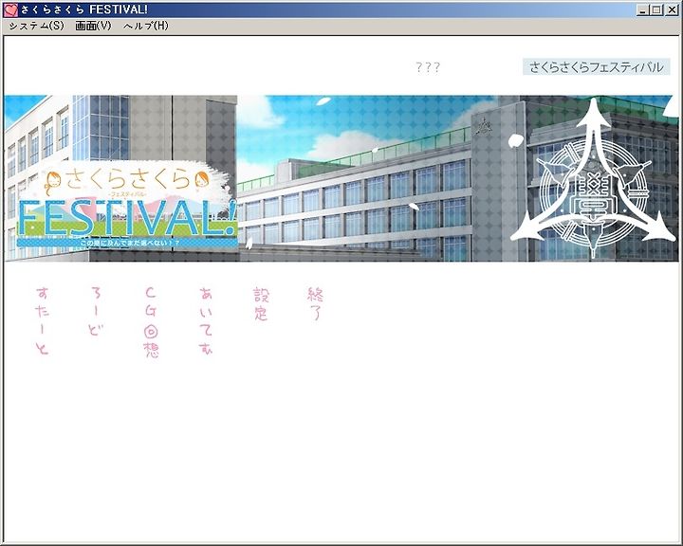Open the ろーど load screen

click(96, 311)
